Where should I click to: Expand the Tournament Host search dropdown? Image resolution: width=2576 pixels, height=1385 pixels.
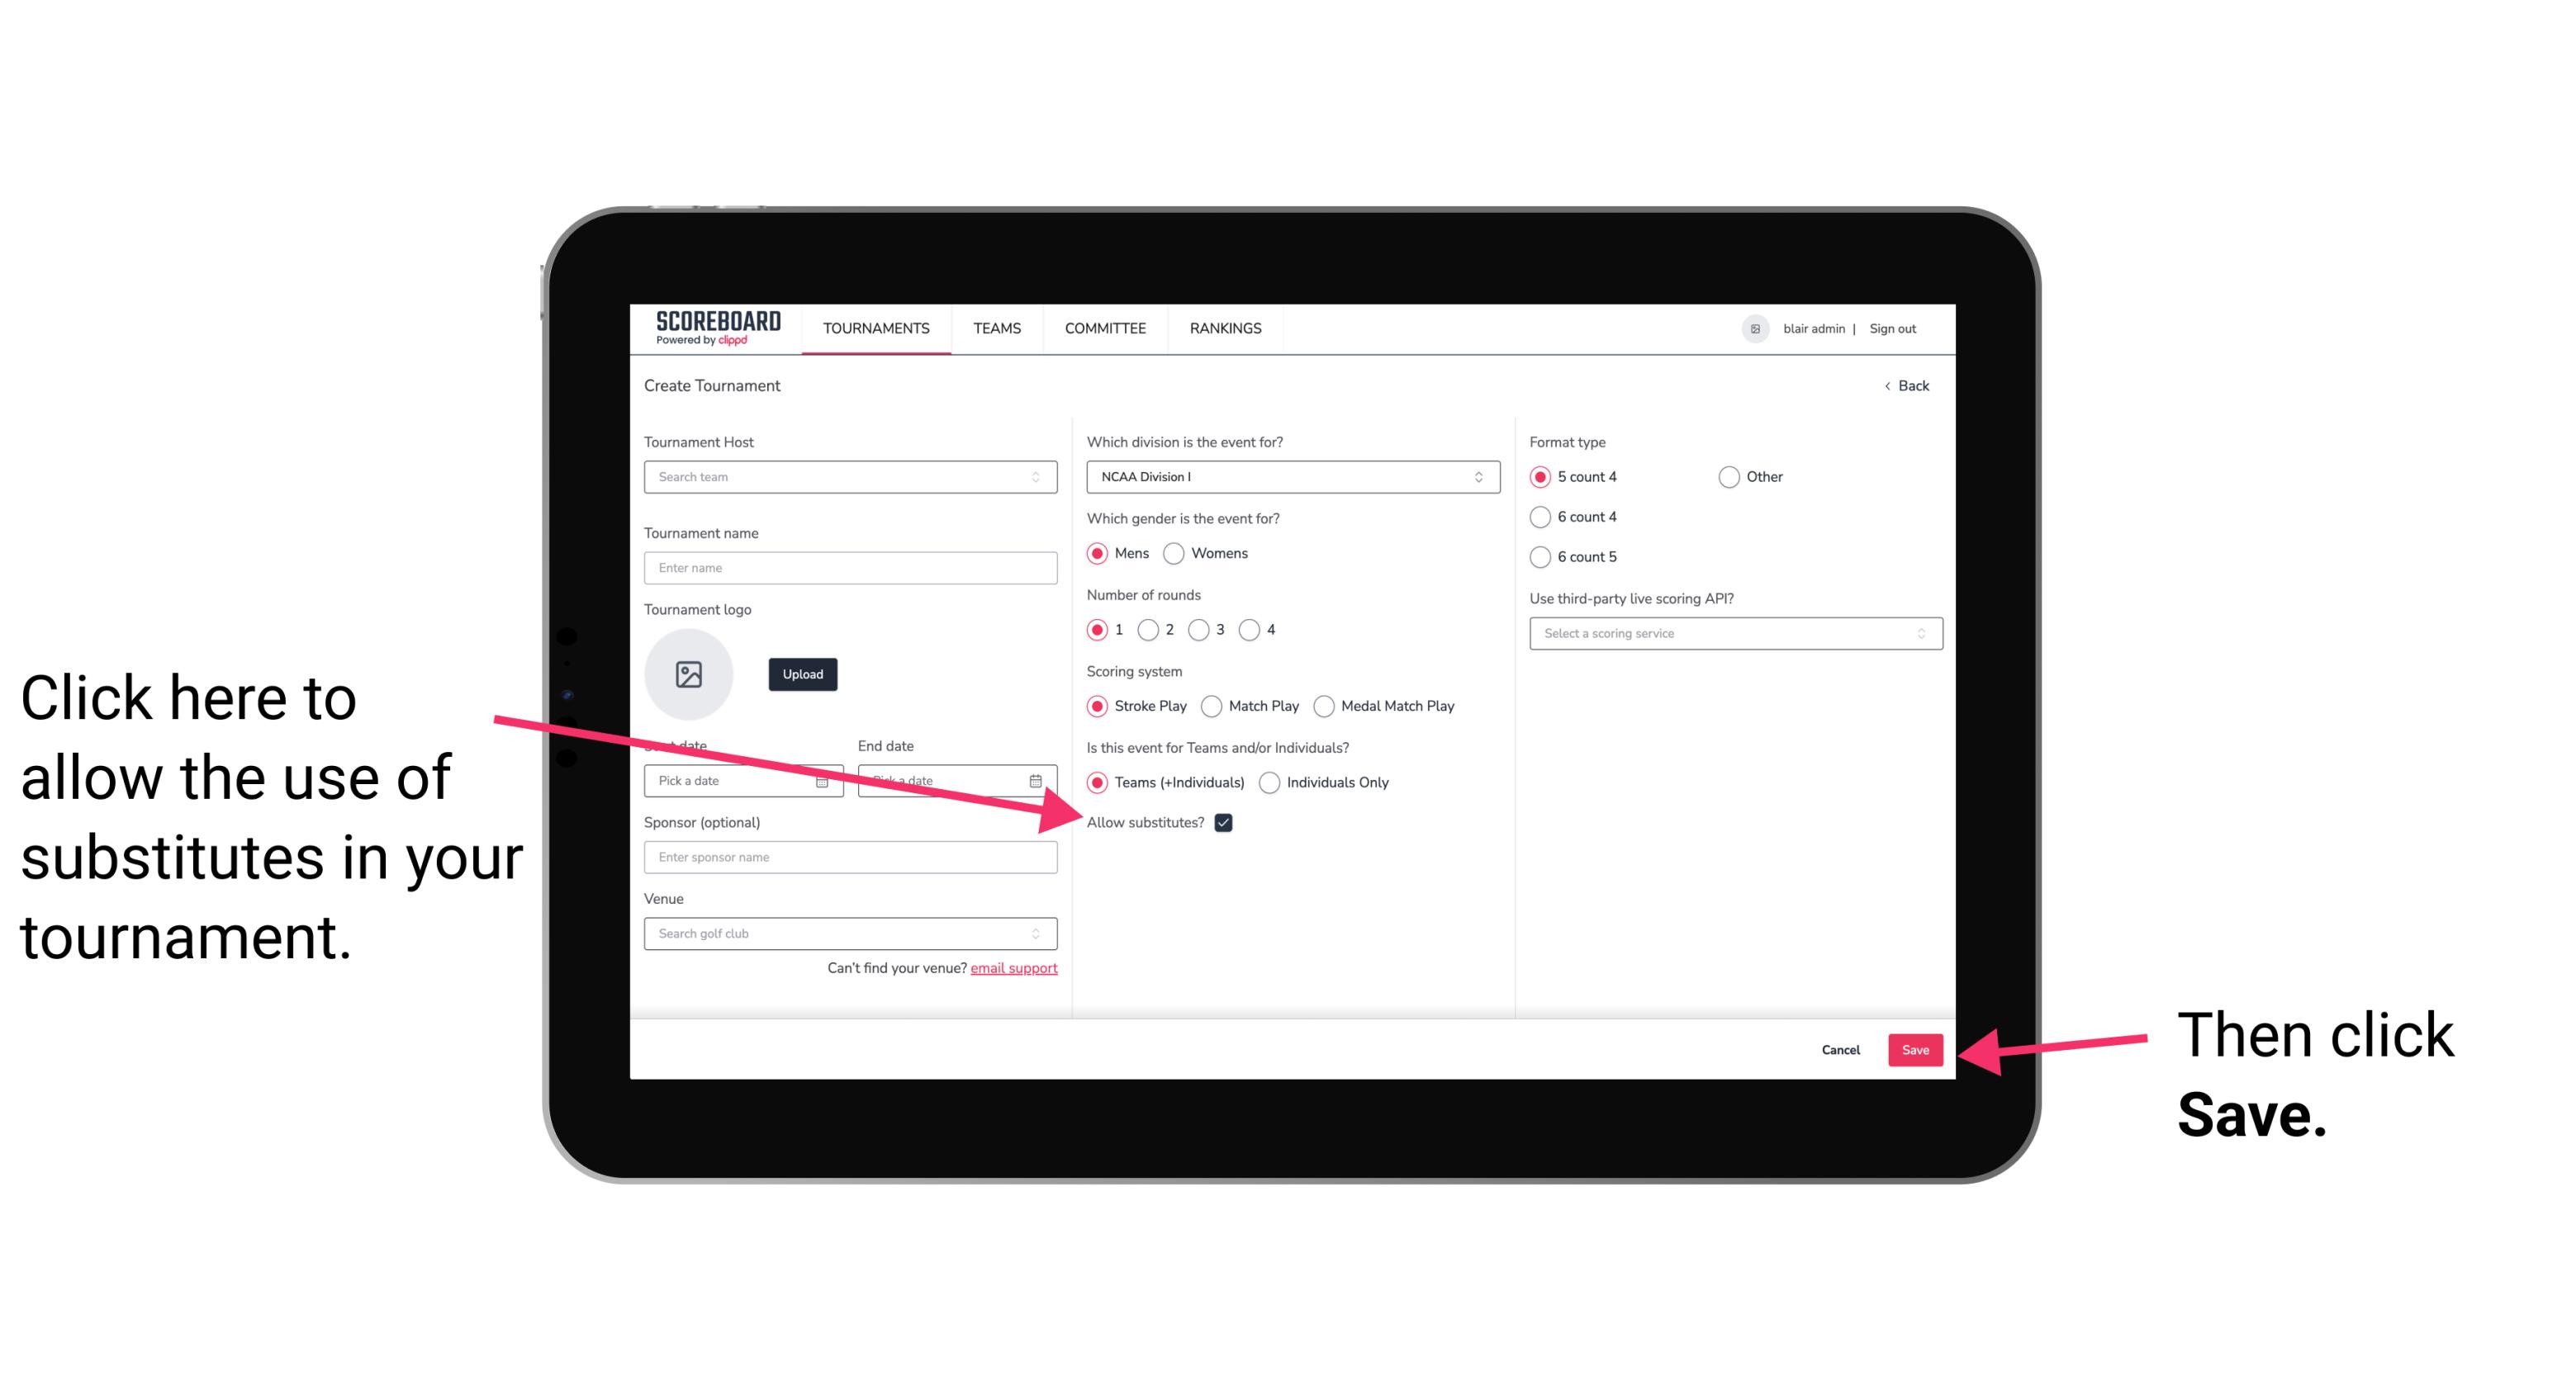1041,476
